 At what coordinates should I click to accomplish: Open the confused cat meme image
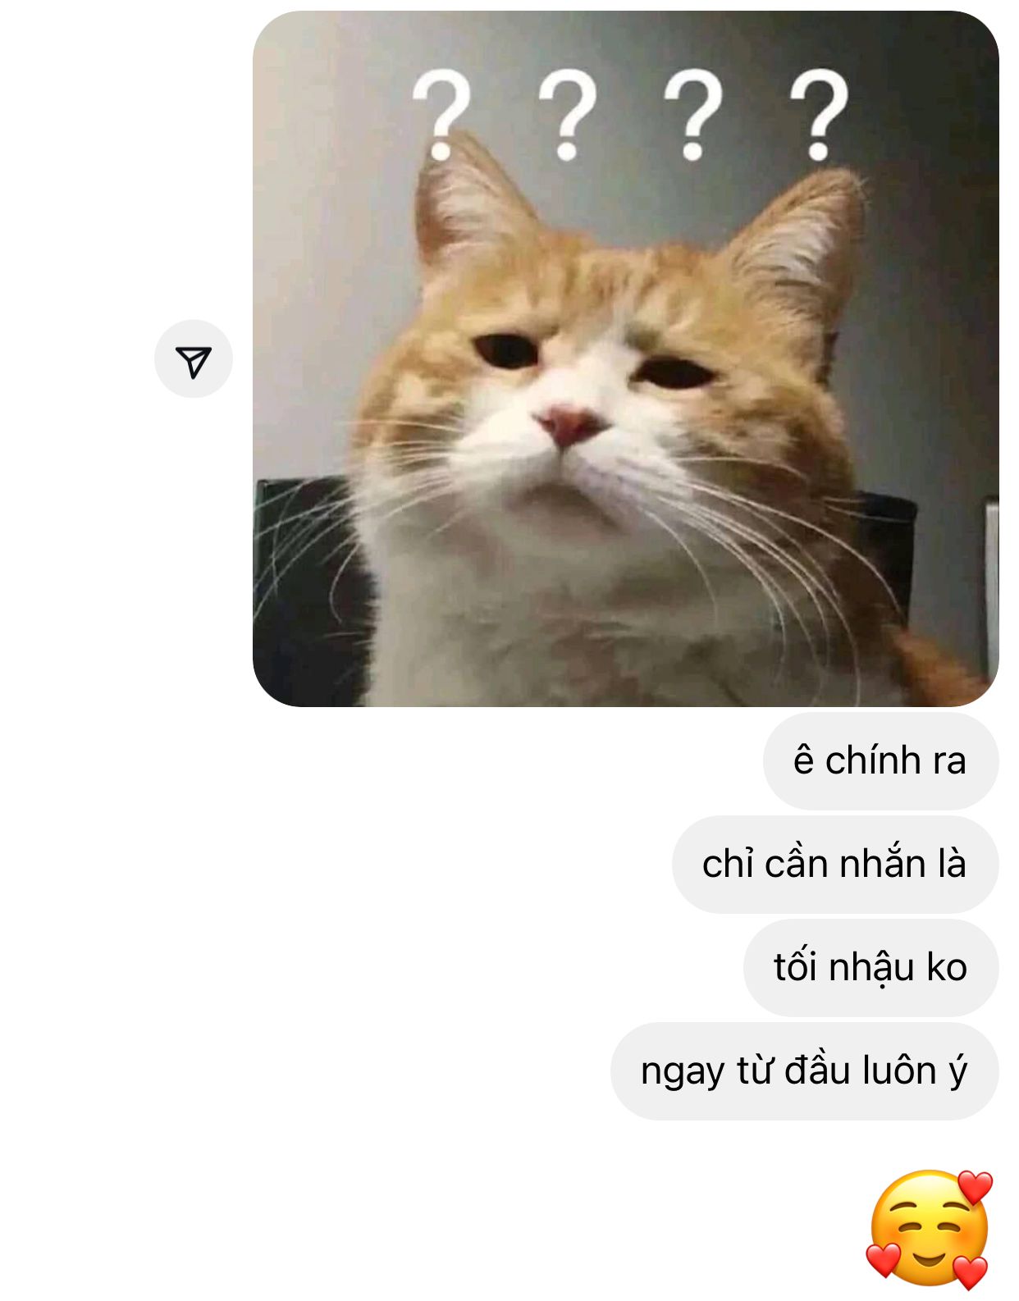pos(626,358)
